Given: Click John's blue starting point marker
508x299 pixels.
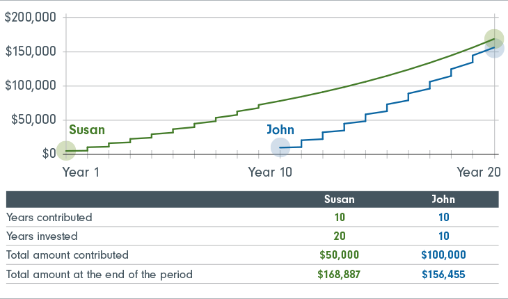Looking at the screenshot, I should [280, 147].
